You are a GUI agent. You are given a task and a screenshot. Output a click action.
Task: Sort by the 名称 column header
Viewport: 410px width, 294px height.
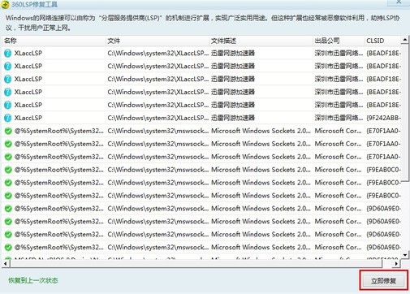click(x=54, y=41)
